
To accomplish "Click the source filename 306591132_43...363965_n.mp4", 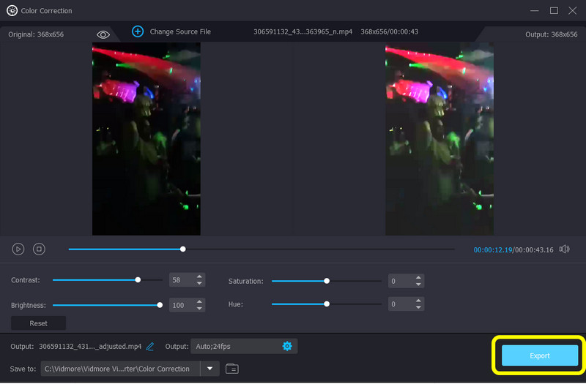I will (303, 31).
